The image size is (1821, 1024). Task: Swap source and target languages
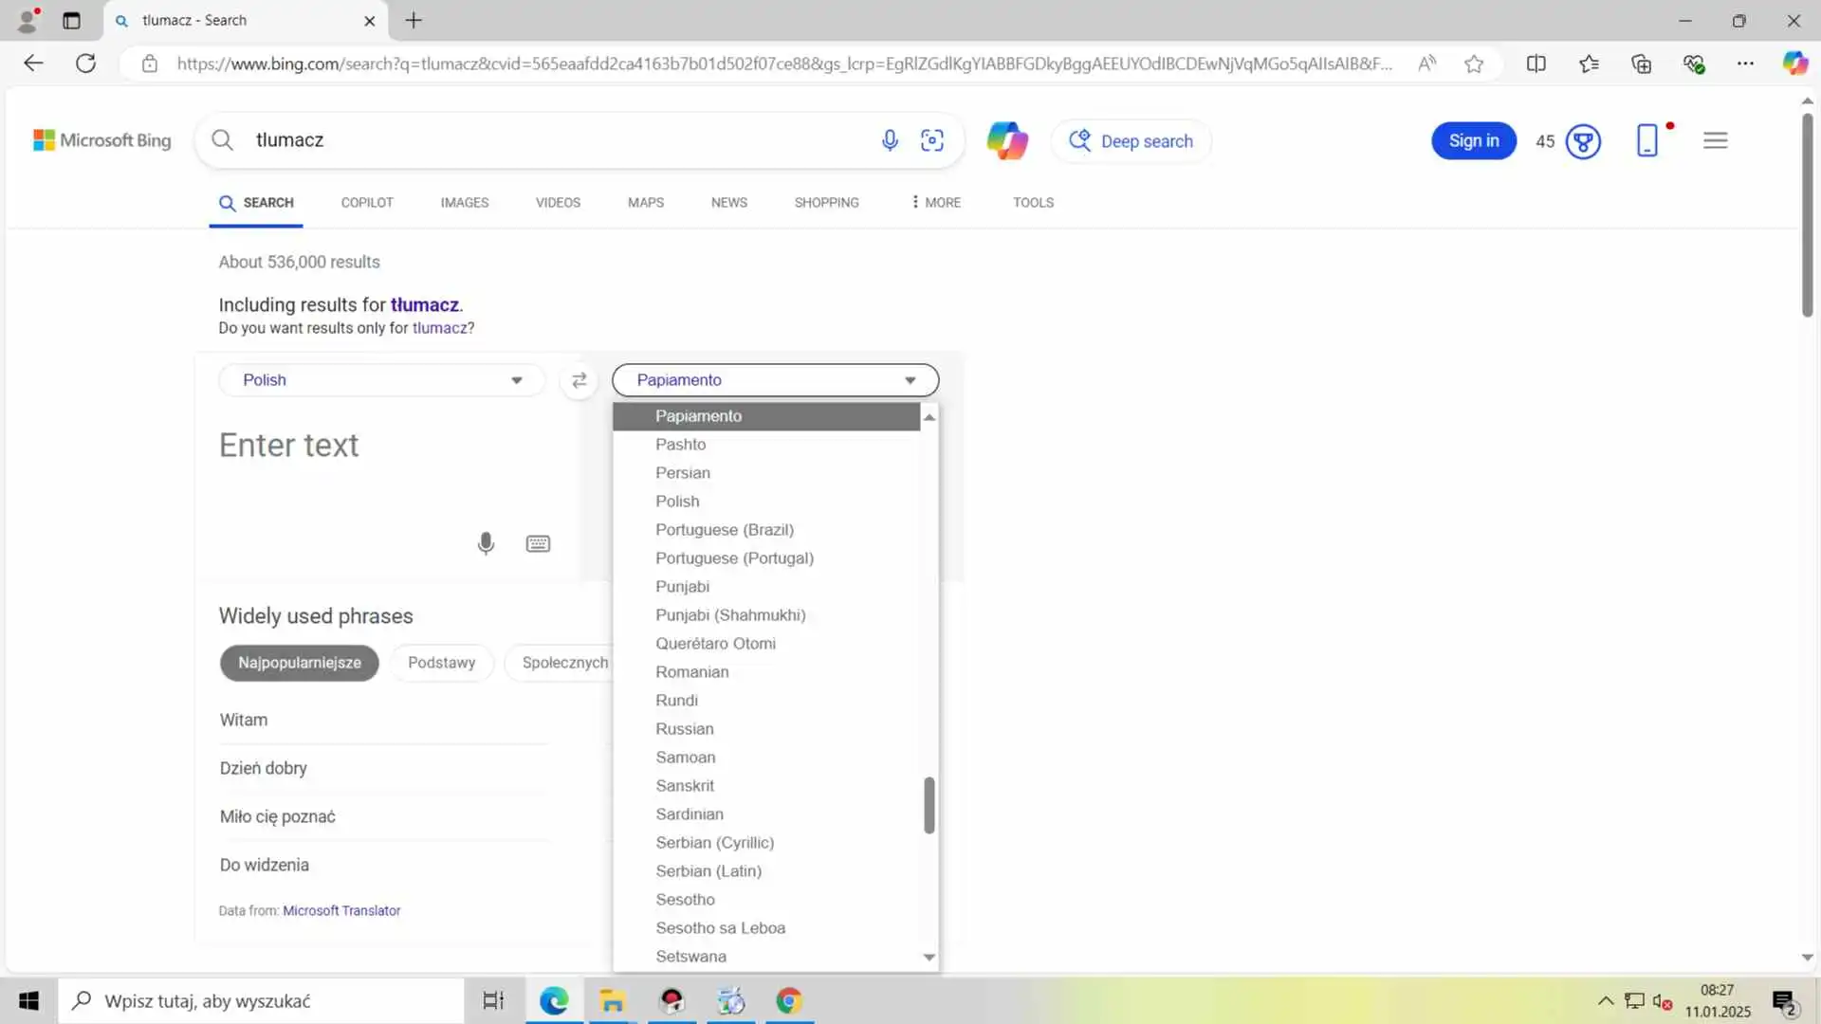click(579, 380)
